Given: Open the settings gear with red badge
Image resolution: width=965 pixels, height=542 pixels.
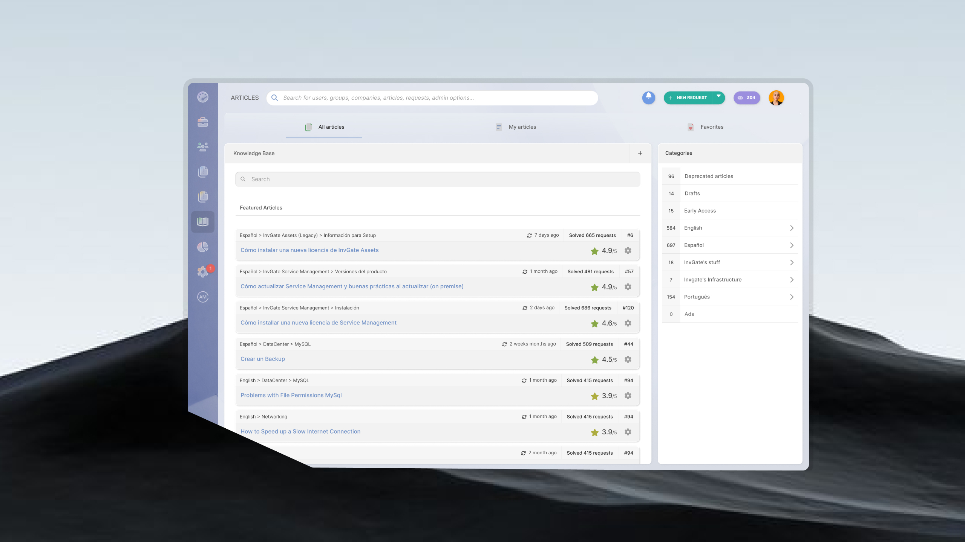Looking at the screenshot, I should [203, 271].
